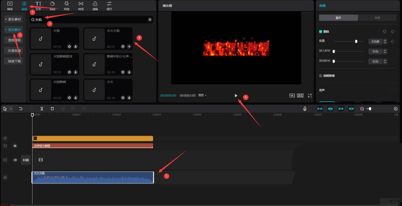Enable the 音频降噪 noise reduction checkbox
This screenshot has height=206, width=402.
pos(321,76)
